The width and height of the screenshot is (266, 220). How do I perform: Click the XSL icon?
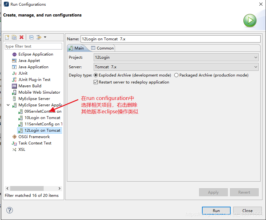[x=14, y=150]
